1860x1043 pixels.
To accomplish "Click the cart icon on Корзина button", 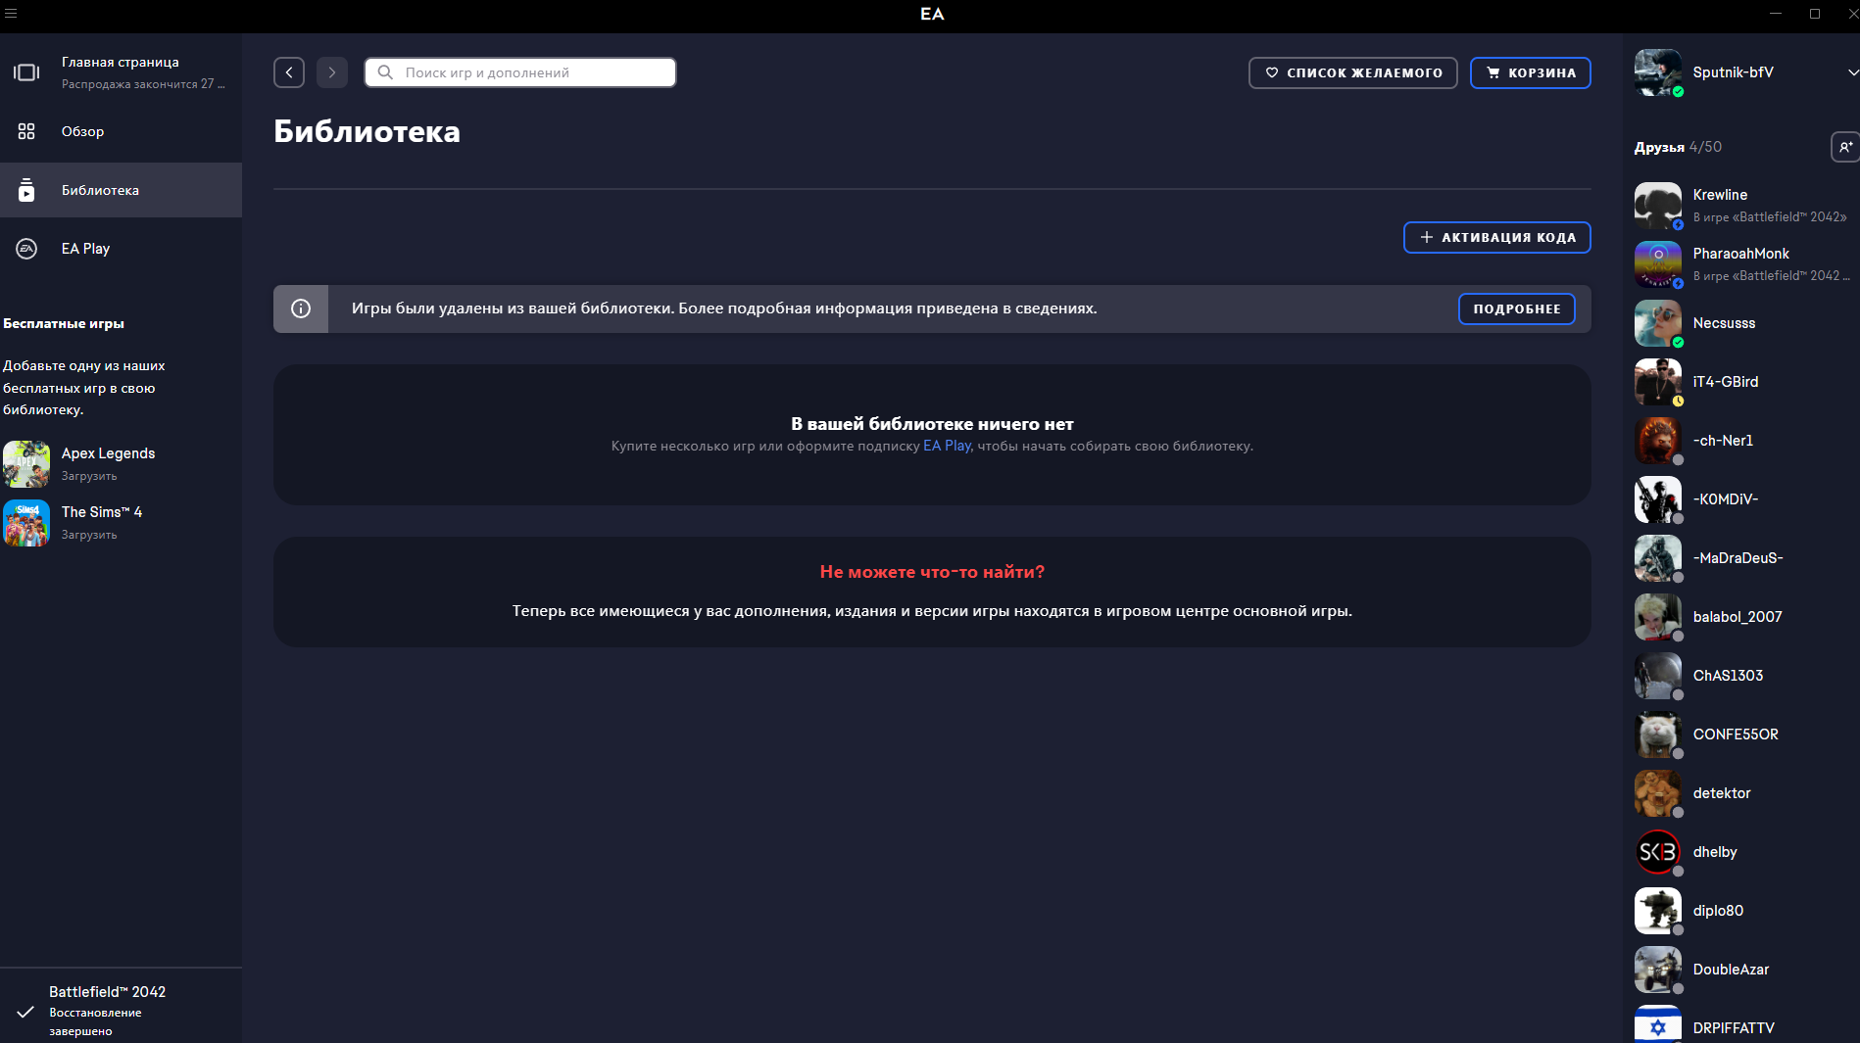I will click(x=1493, y=72).
